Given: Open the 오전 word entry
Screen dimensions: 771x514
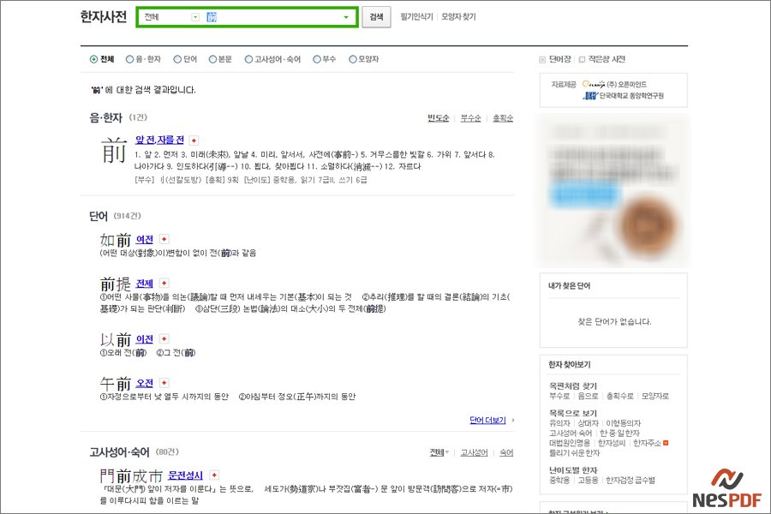Looking at the screenshot, I should tap(145, 383).
